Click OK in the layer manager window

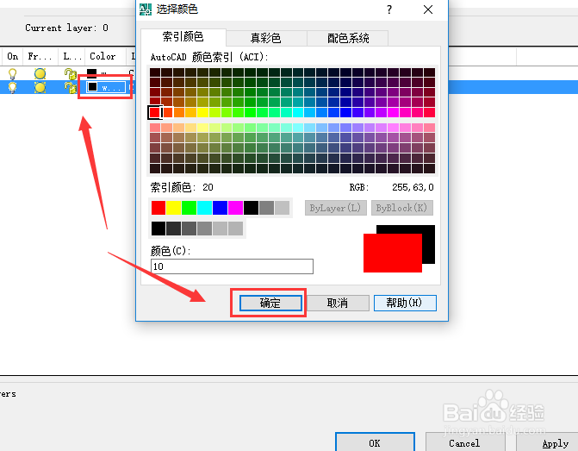click(375, 442)
